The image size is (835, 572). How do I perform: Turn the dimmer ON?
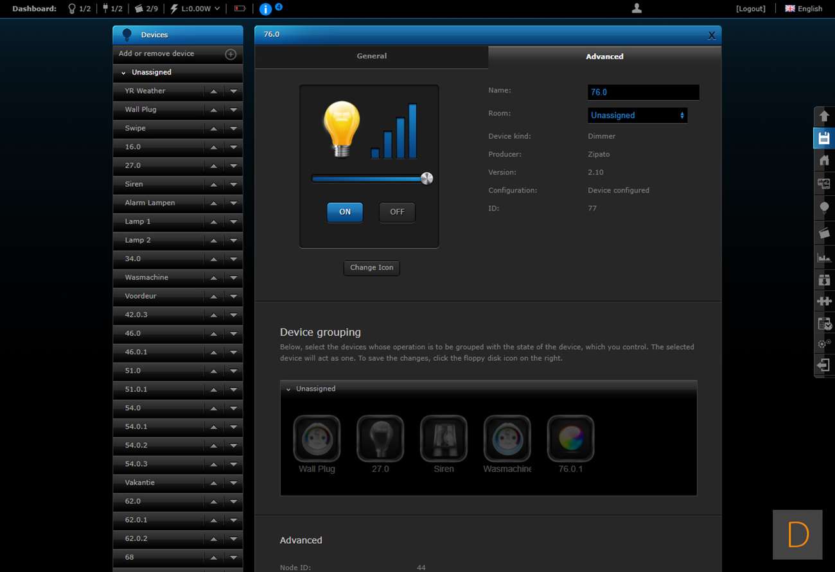(x=345, y=212)
